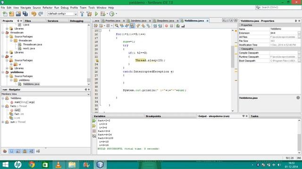This screenshot has width=302, height=169.
Task: Open the Services panel tab
Action: pyautogui.click(x=53, y=21)
